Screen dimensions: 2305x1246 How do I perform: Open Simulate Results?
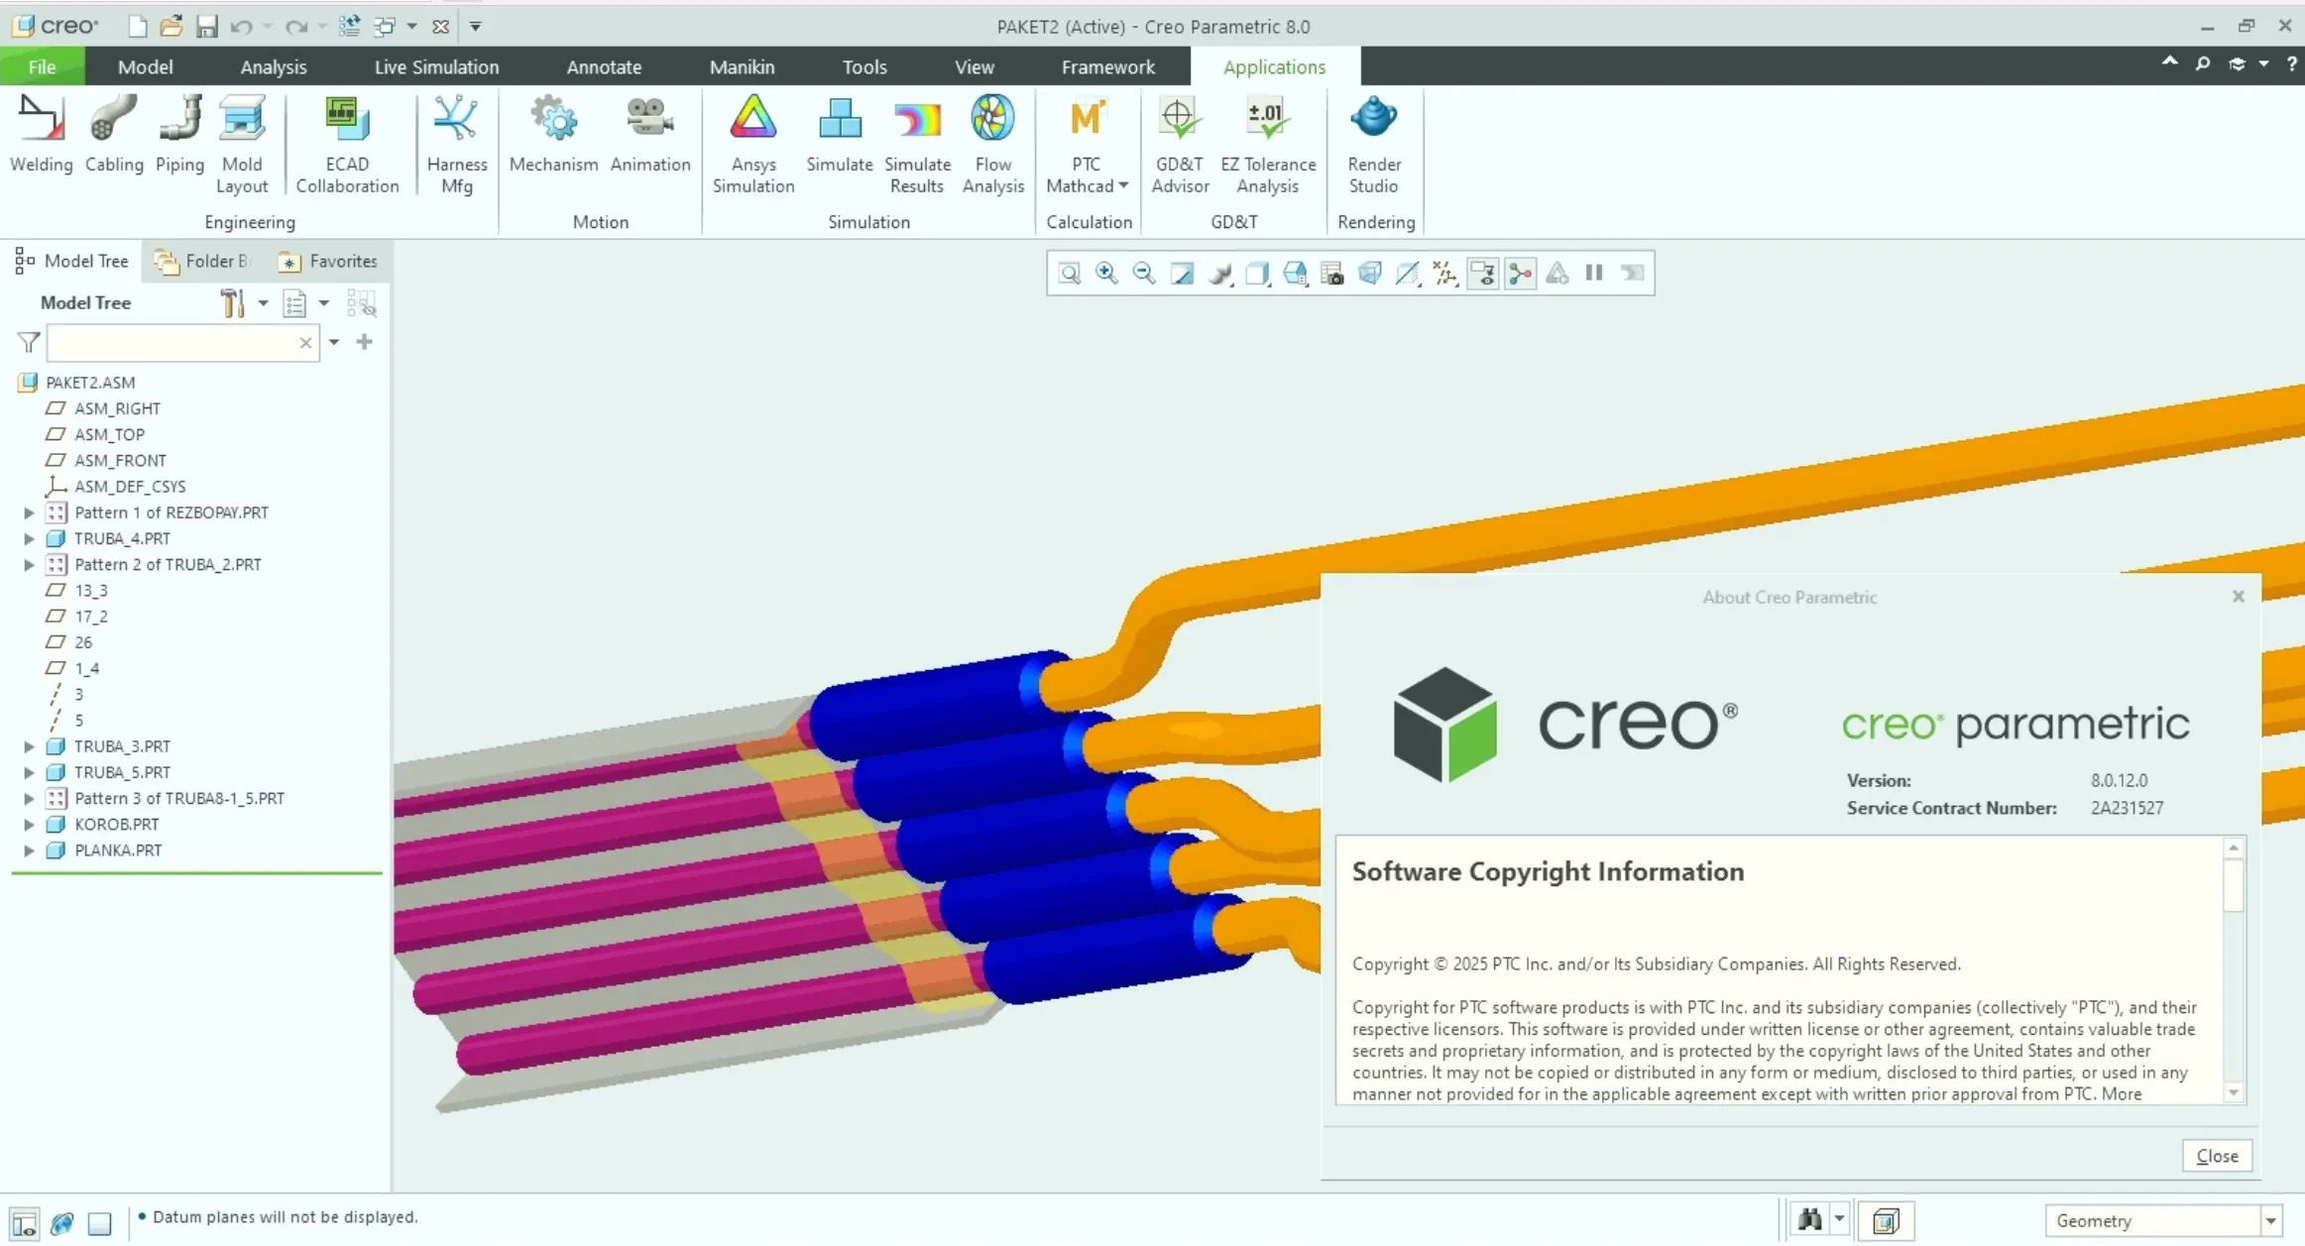(x=917, y=144)
